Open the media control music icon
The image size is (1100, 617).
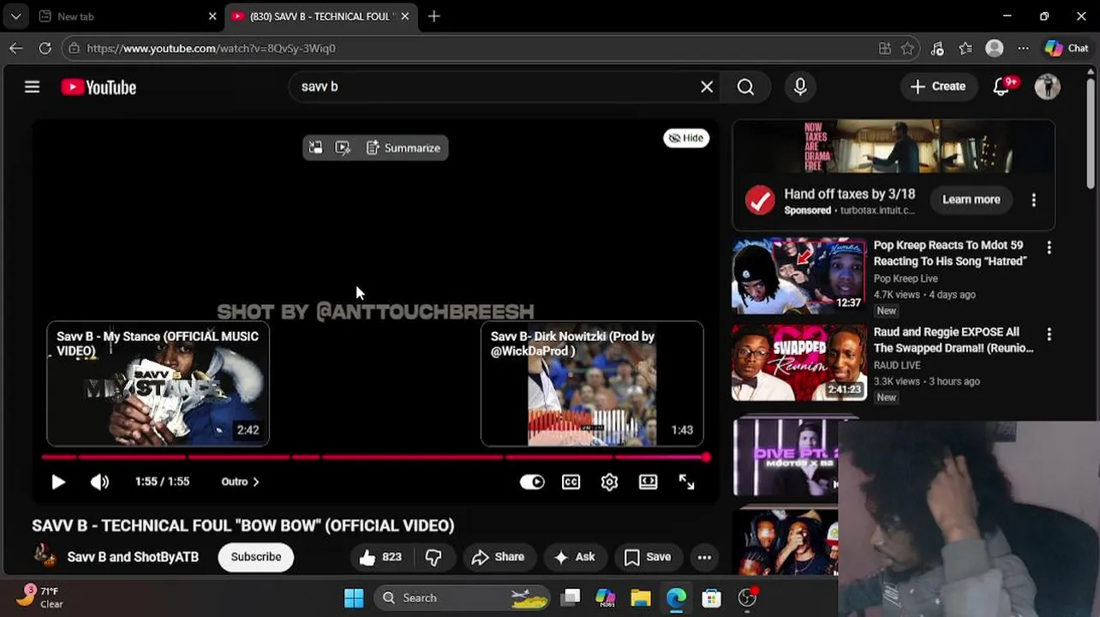pos(937,49)
